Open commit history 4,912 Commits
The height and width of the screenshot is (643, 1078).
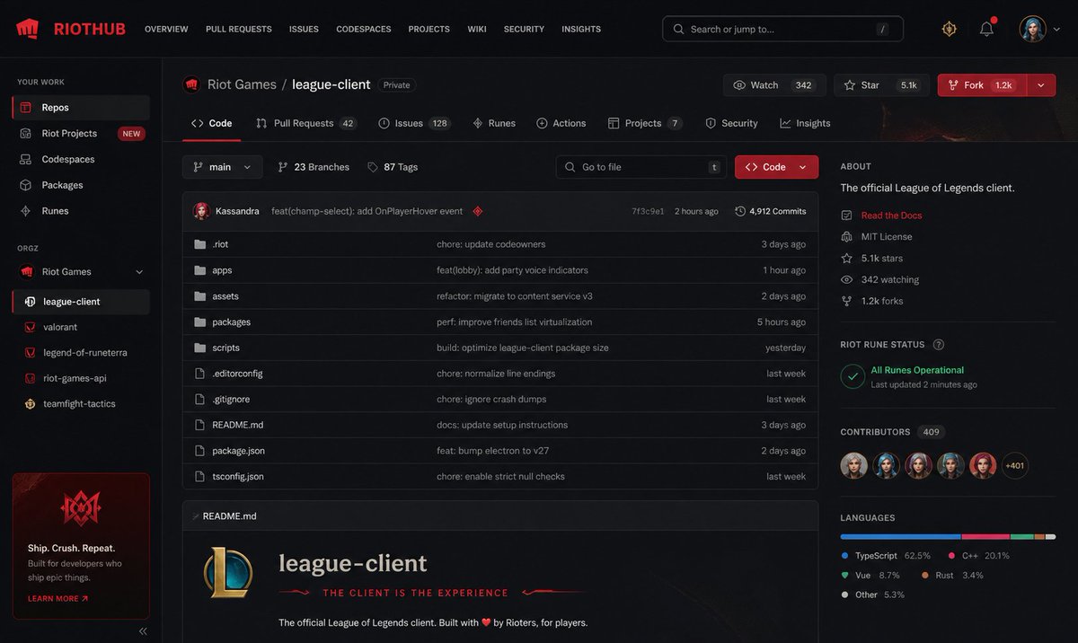771,212
